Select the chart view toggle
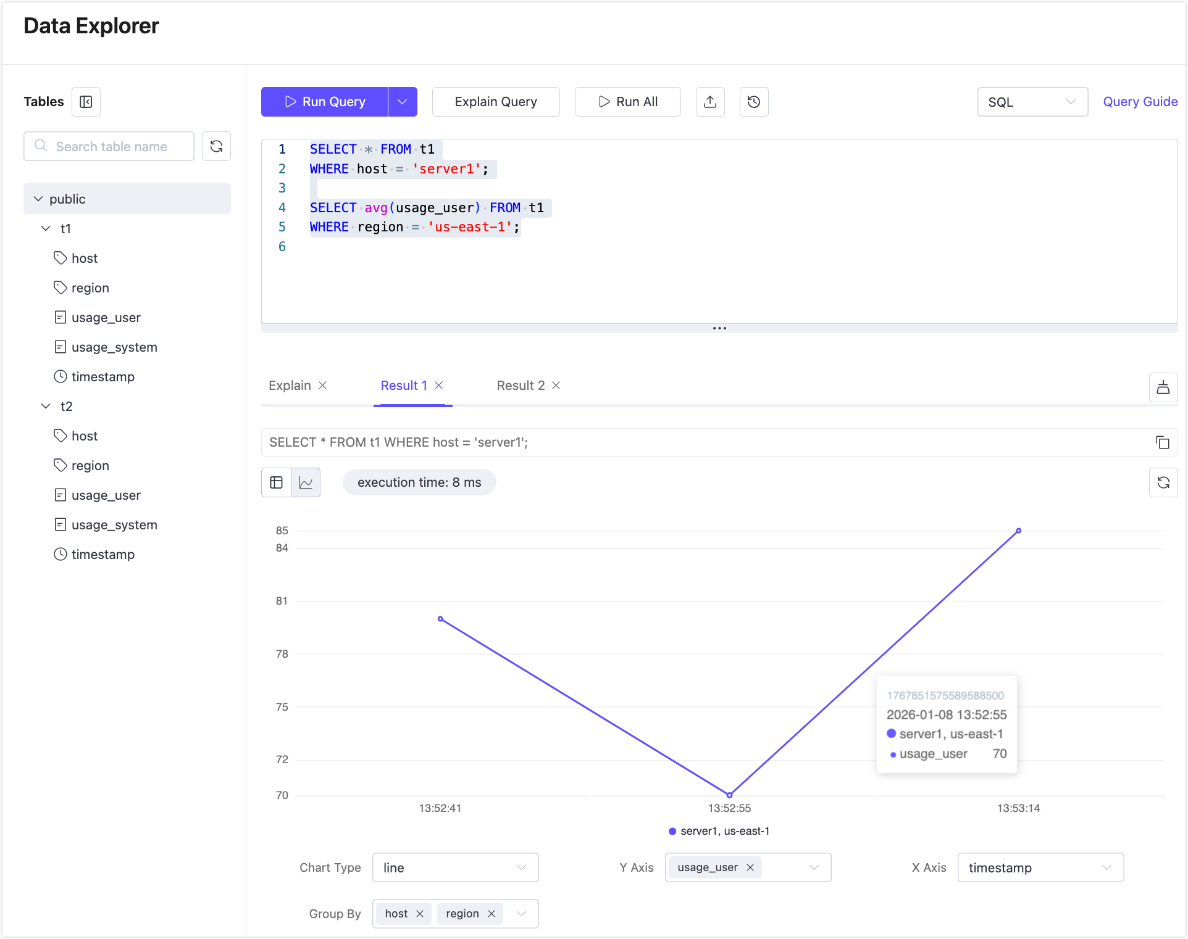The image size is (1188, 939). click(x=306, y=482)
